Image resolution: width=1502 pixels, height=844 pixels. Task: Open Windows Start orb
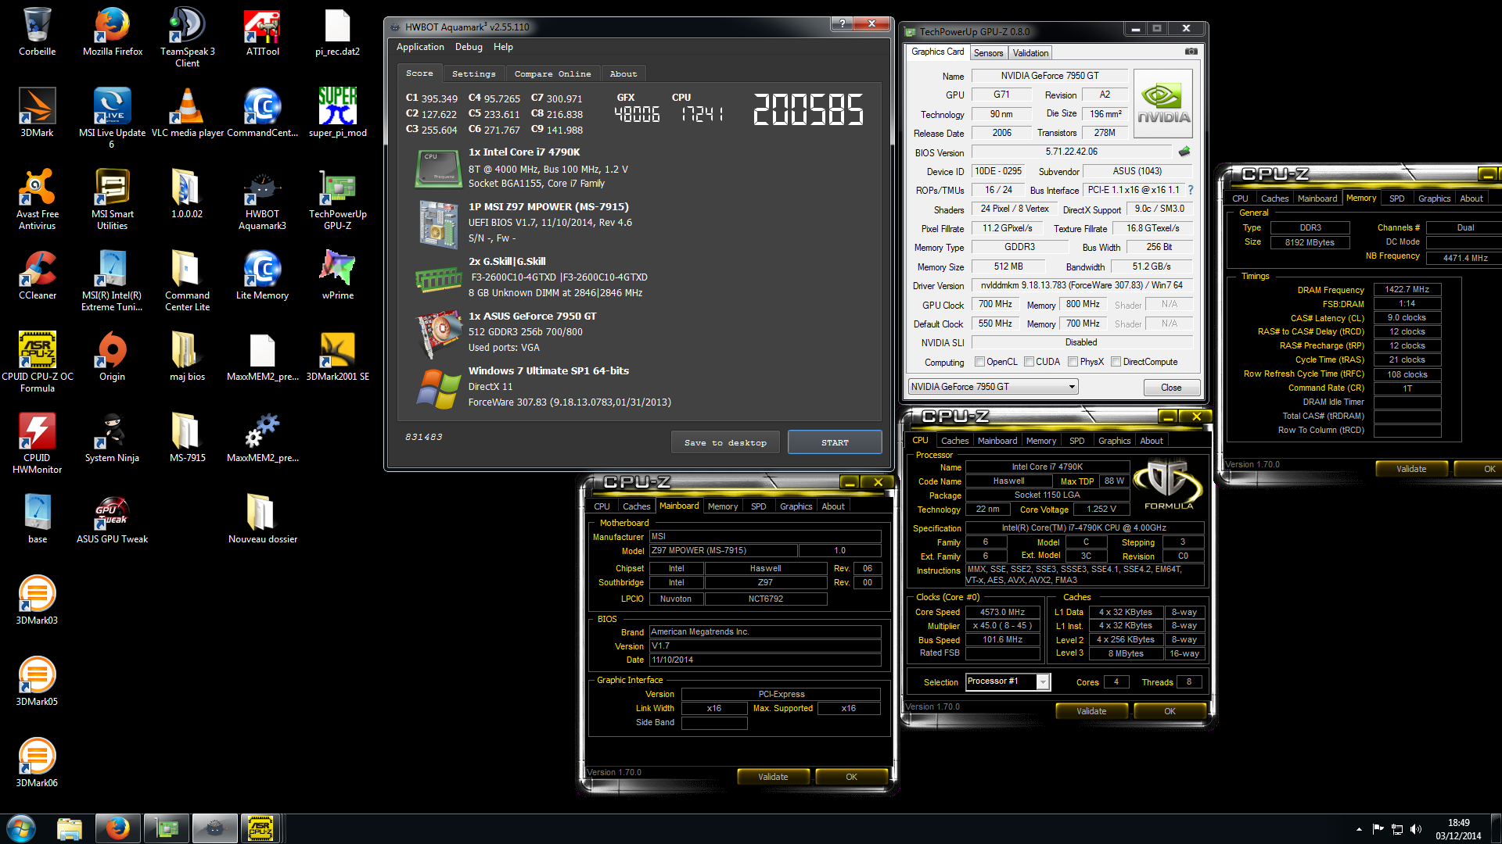tap(21, 828)
